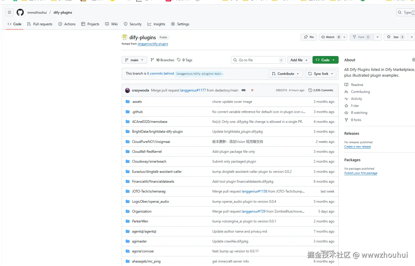415x266 pixels.
Task: Click the eye icon beside 0 watching
Action: pyautogui.click(x=346, y=113)
